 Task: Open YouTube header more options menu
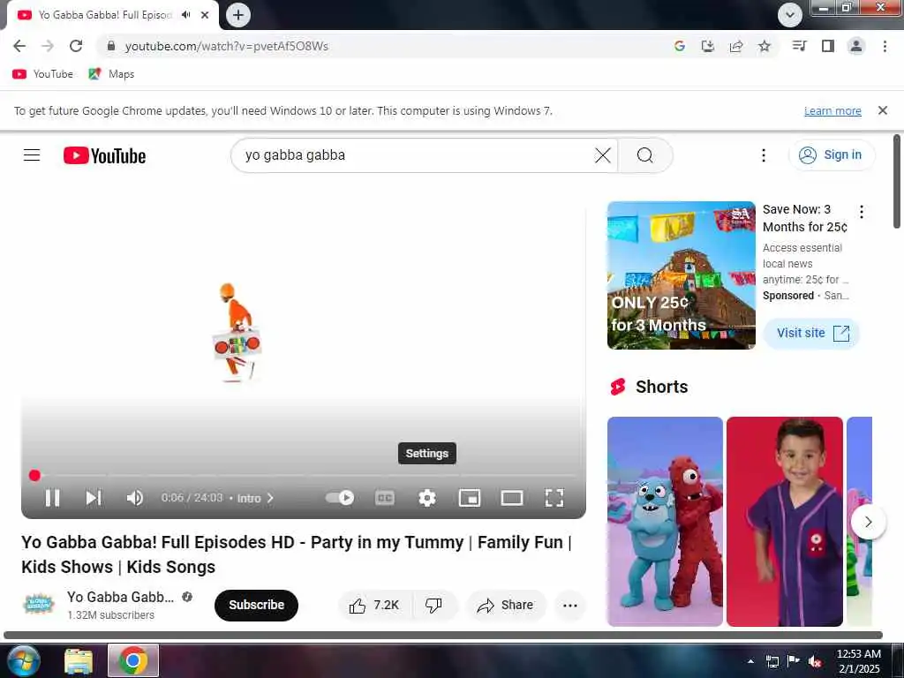(764, 155)
